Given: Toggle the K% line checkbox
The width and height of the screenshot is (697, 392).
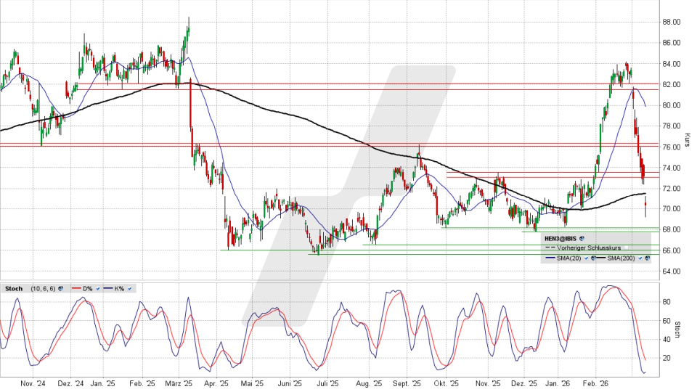Looking at the screenshot, I should pos(129,289).
